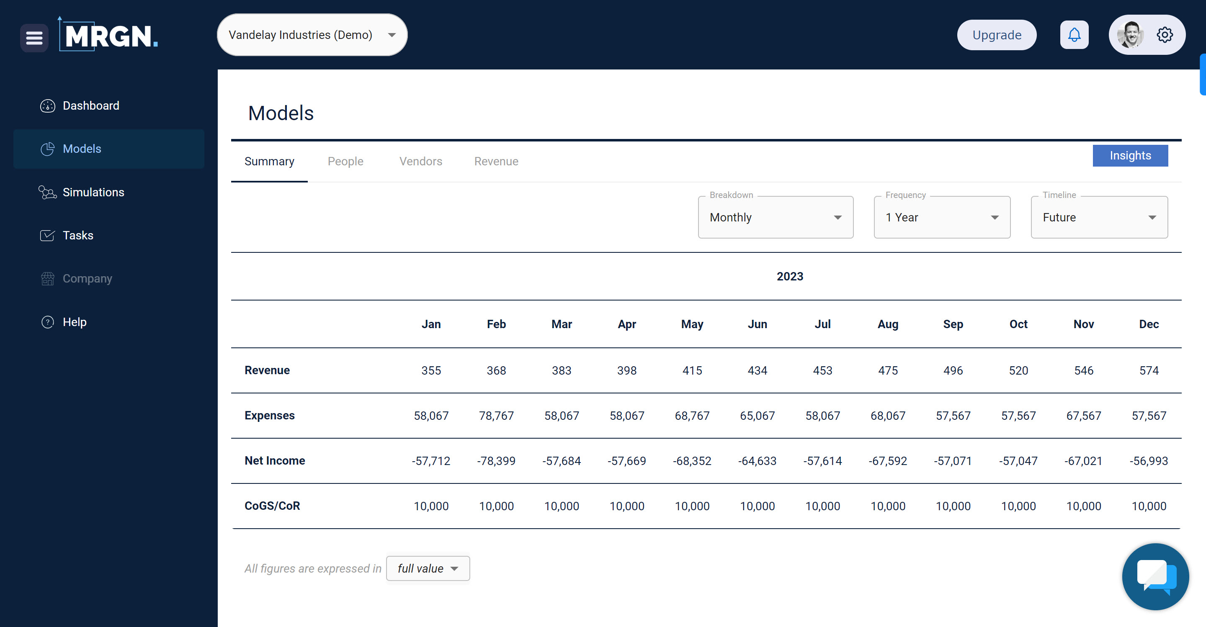
Task: Open the Breakdown Monthly dropdown
Action: (775, 218)
